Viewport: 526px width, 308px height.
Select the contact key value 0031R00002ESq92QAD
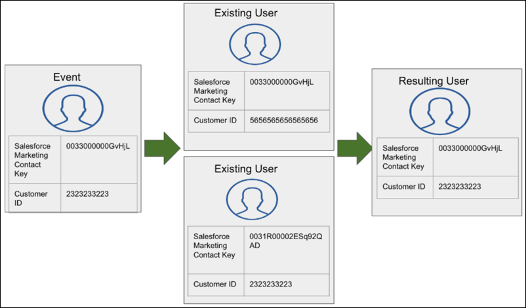pos(286,241)
